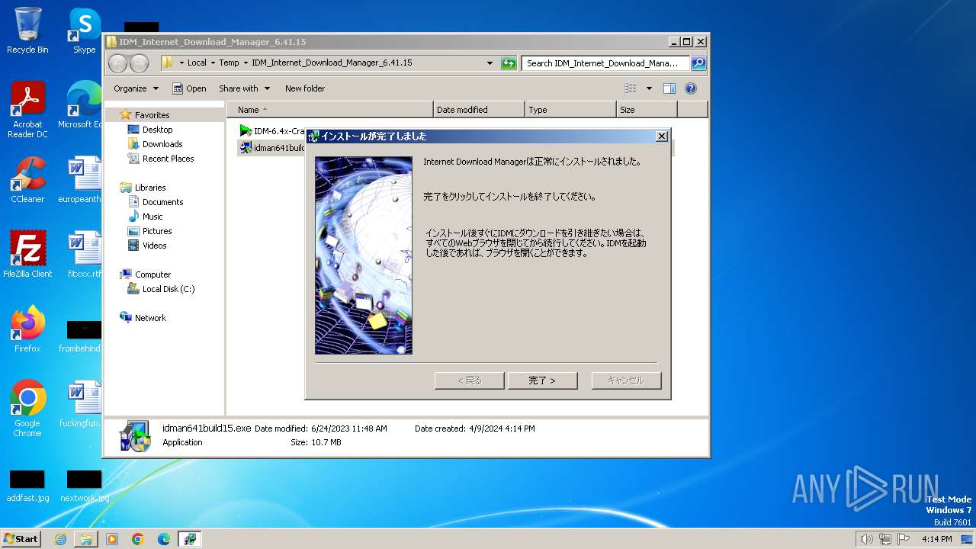This screenshot has height=549, width=976.
Task: Expand the Temp breadcrumb arrow
Action: [x=245, y=63]
